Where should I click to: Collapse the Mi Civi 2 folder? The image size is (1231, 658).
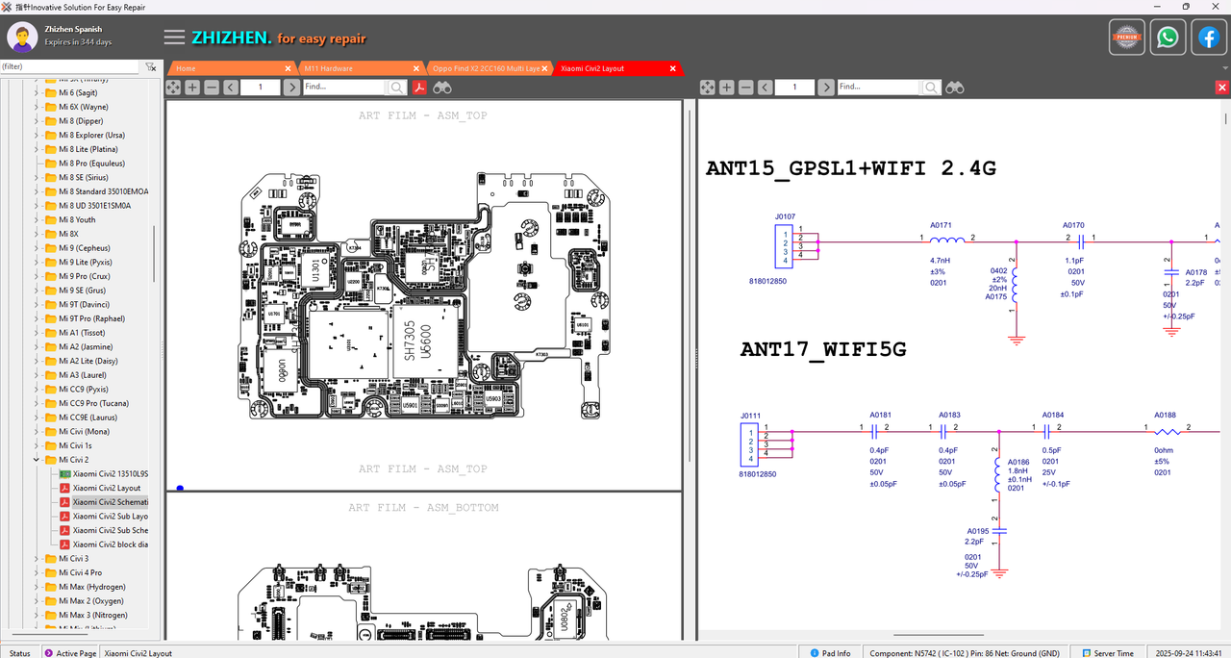[x=38, y=460]
